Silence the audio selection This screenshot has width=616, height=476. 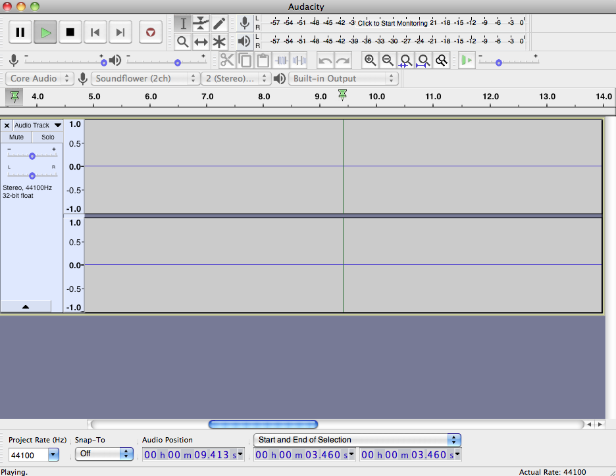tap(299, 60)
